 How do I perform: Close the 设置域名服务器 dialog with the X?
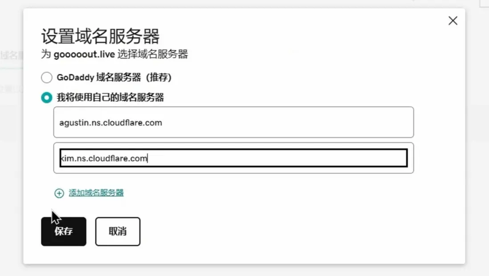pyautogui.click(x=453, y=21)
